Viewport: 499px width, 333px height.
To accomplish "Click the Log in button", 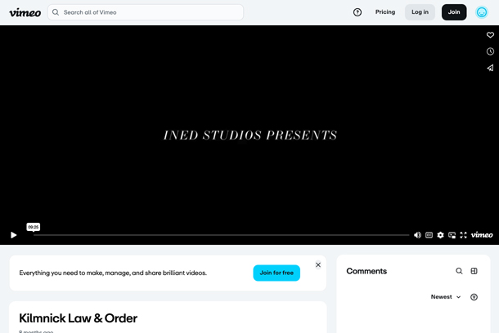I will [420, 12].
